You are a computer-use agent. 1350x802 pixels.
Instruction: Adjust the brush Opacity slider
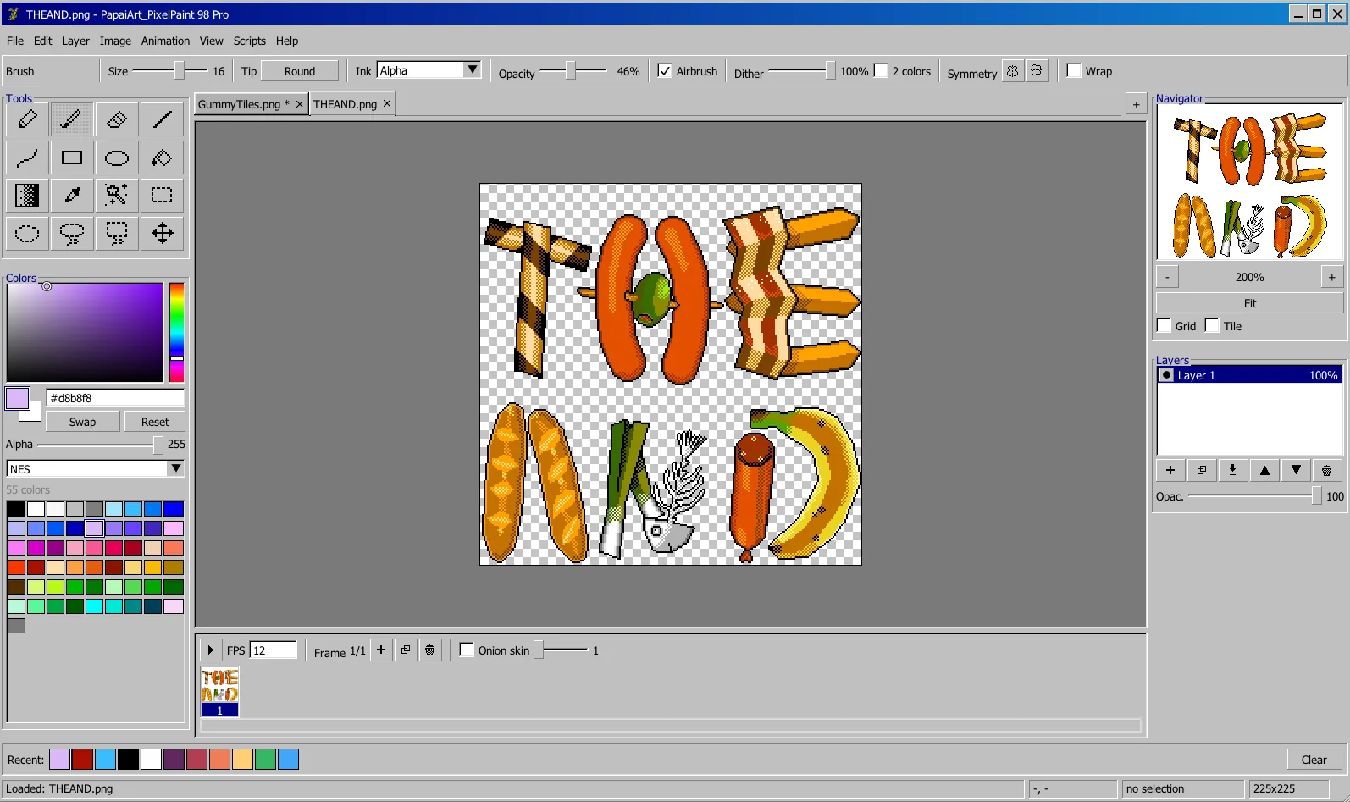pos(573,70)
